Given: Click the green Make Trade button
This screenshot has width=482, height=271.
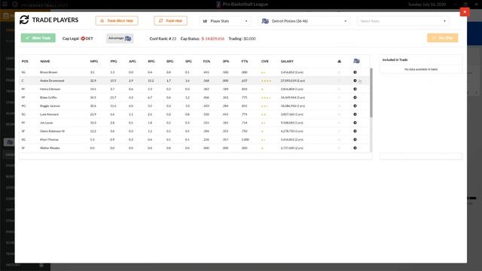Looking at the screenshot, I should [x=38, y=38].
